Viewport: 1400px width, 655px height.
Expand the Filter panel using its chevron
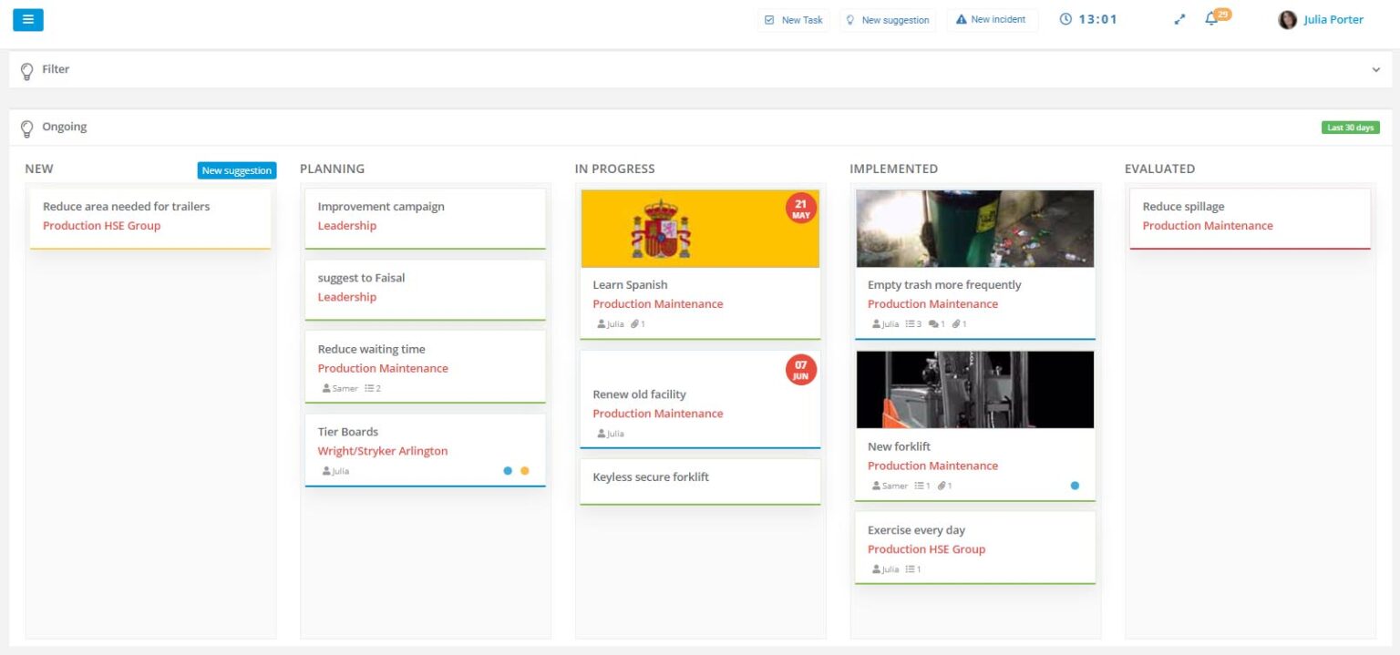click(x=1376, y=68)
